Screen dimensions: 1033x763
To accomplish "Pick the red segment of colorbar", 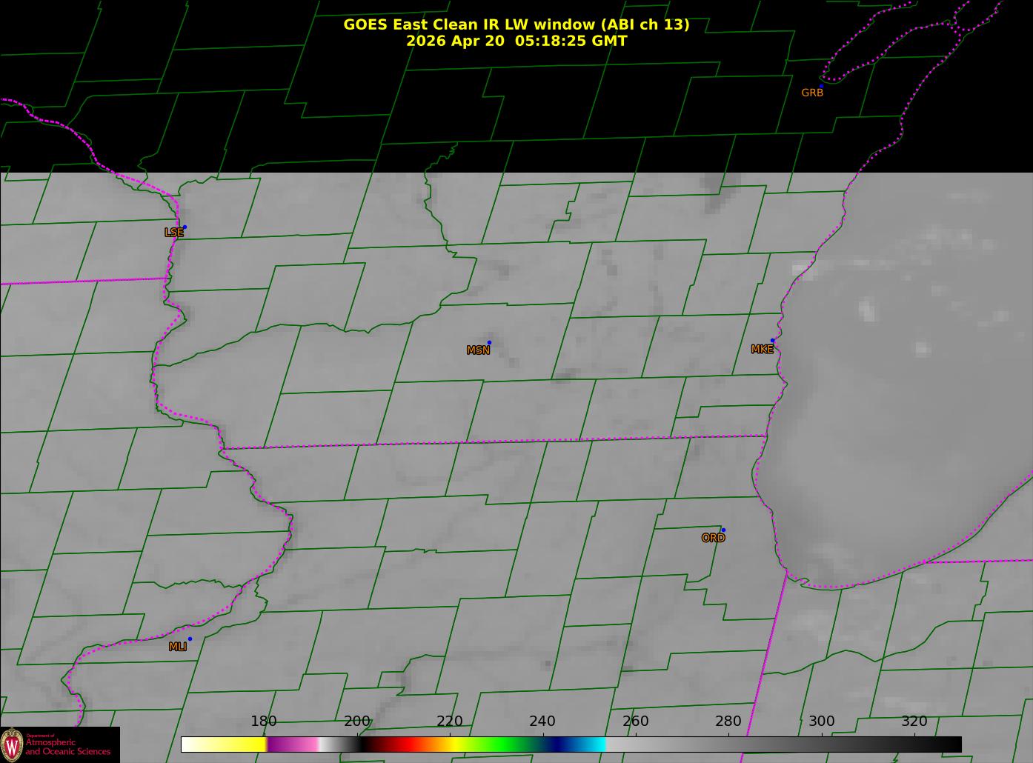I will point(404,744).
